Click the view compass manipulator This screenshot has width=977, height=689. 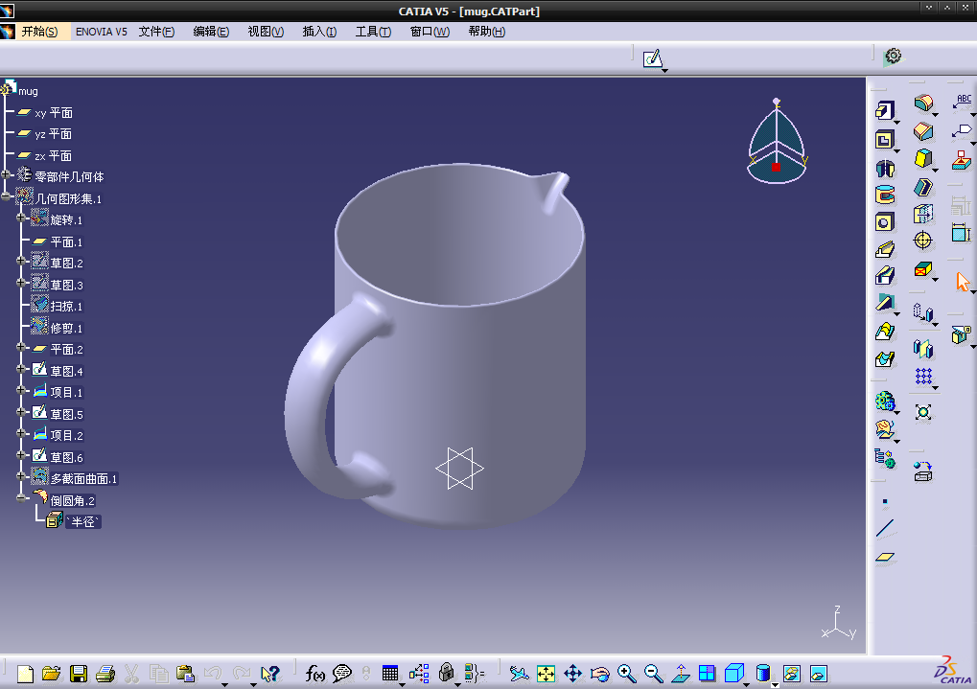point(777,142)
